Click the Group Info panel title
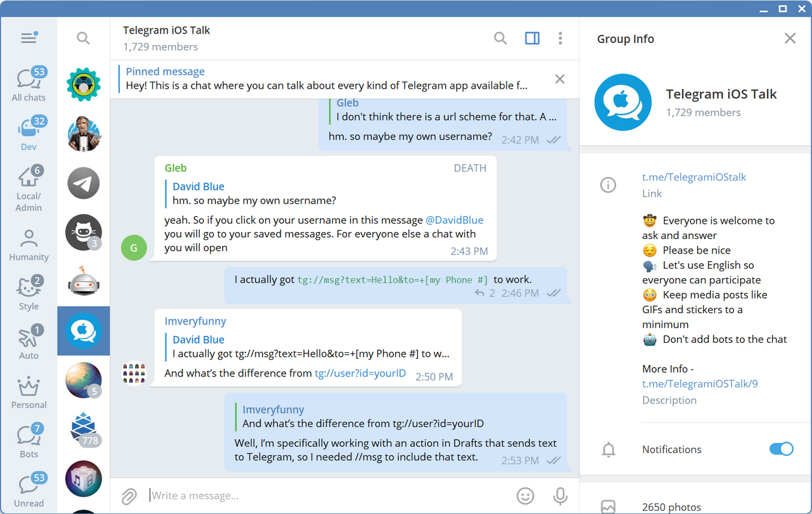This screenshot has height=514, width=812. (x=625, y=39)
